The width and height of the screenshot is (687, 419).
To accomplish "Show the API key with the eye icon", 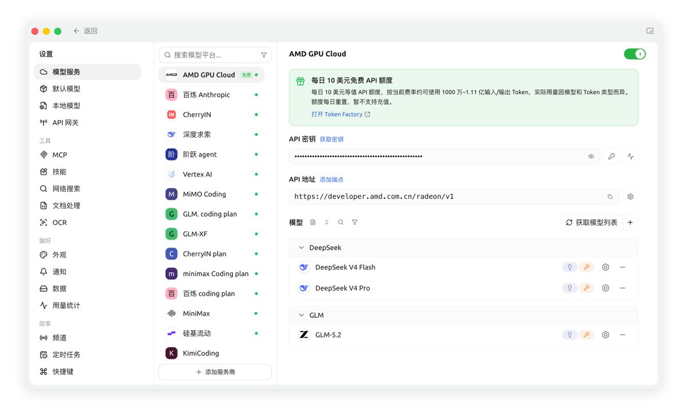I will 591,156.
